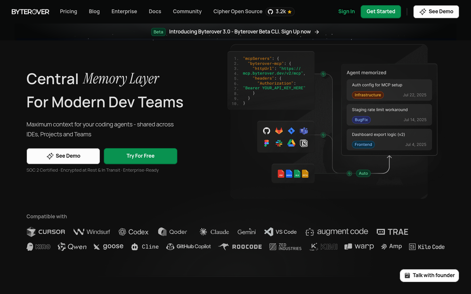
Task: Click the SOC 2 Certified text line
Action: [x=92, y=170]
